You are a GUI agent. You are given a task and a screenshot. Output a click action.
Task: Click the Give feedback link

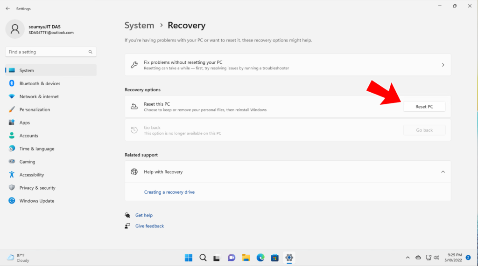pyautogui.click(x=149, y=226)
